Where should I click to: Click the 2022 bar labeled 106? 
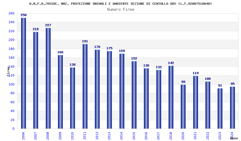point(208,105)
